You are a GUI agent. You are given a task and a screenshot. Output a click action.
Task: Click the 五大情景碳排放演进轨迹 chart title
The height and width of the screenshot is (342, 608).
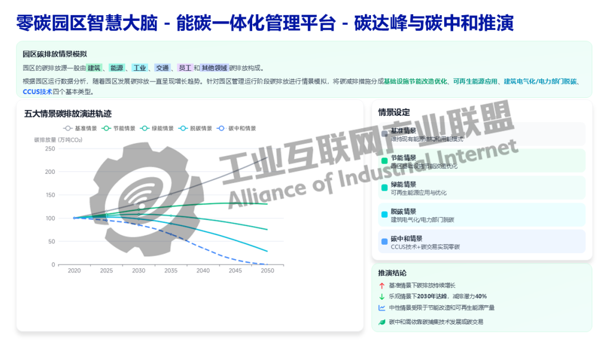tap(68, 114)
